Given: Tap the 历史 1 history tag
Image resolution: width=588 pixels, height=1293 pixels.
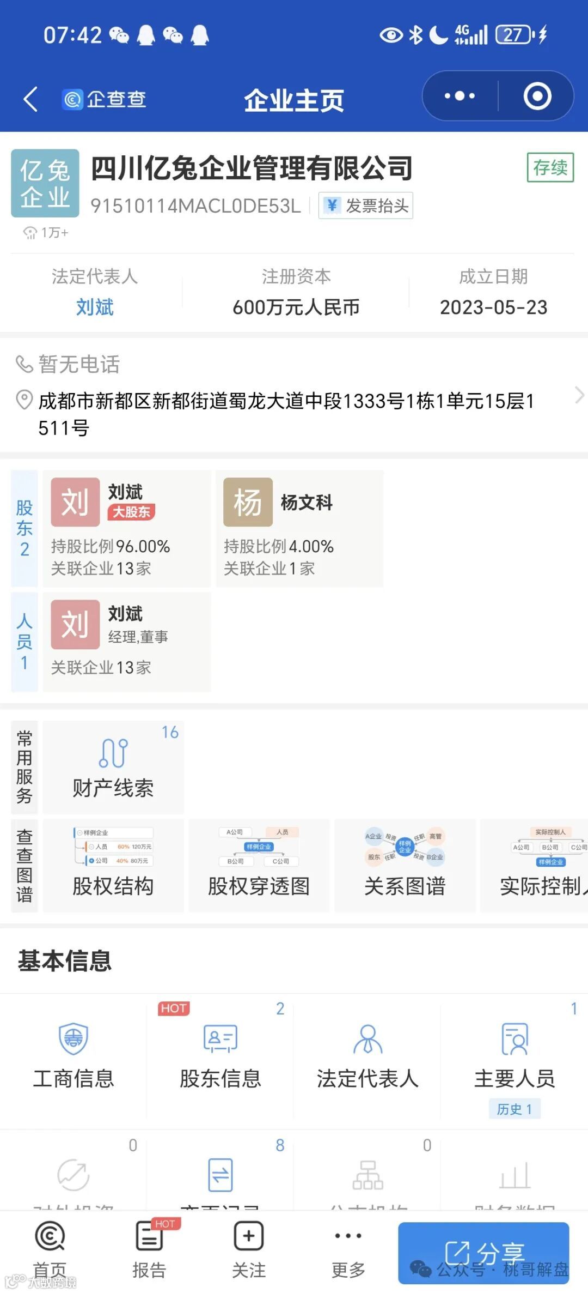Looking at the screenshot, I should (514, 1109).
